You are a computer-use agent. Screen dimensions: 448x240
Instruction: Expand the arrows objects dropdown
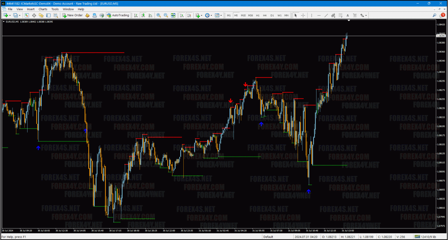pos(364,15)
